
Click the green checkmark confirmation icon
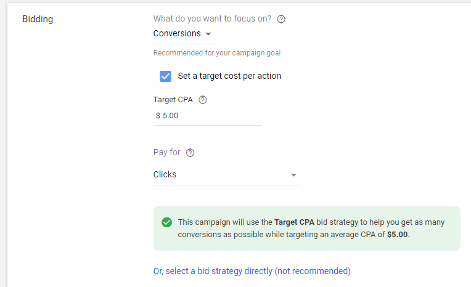point(166,222)
